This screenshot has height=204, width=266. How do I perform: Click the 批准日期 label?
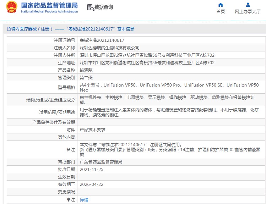(x=66, y=170)
